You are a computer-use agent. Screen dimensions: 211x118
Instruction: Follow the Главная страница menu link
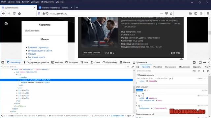38,47
